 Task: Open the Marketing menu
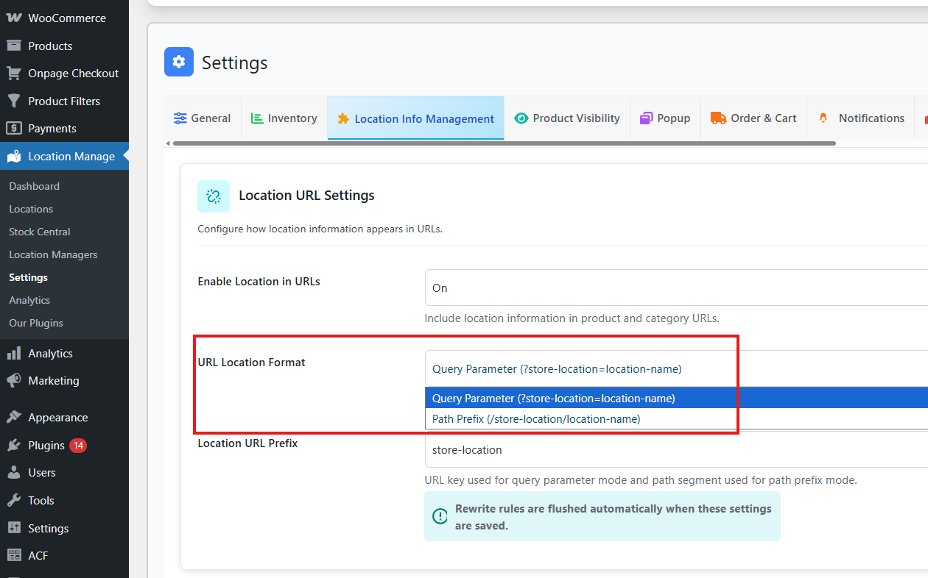64,380
